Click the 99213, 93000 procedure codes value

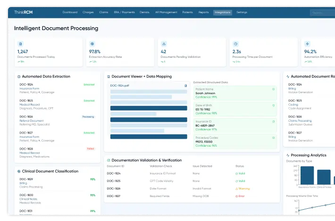204,142
